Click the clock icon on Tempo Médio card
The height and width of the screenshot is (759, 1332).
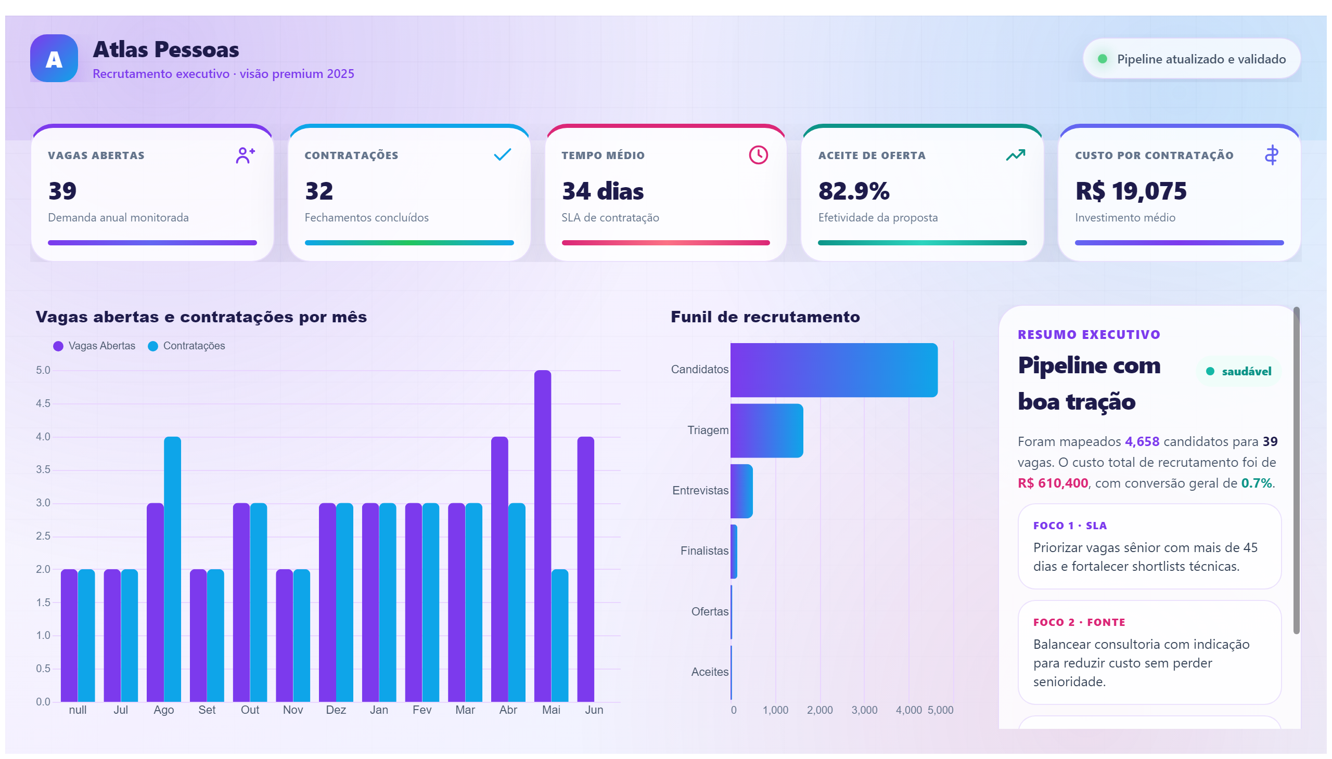click(x=758, y=155)
